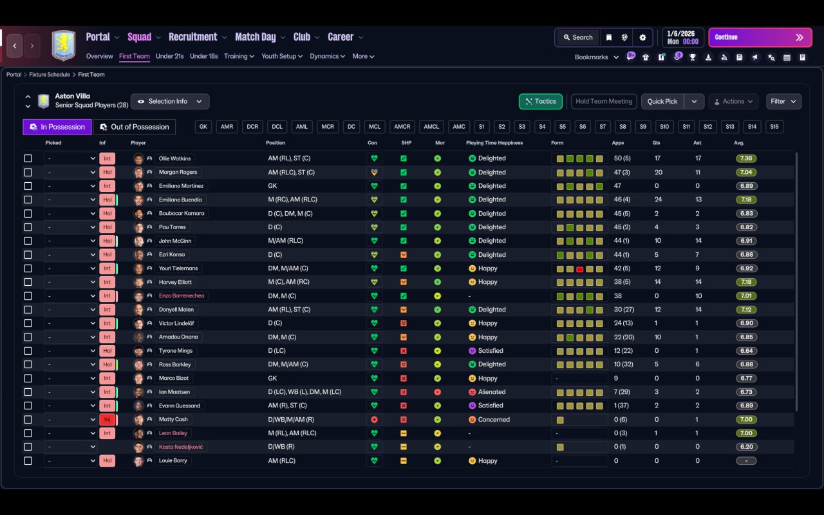824x515 pixels.
Task: Expand the Bookmarks dropdown
Action: pyautogui.click(x=597, y=57)
